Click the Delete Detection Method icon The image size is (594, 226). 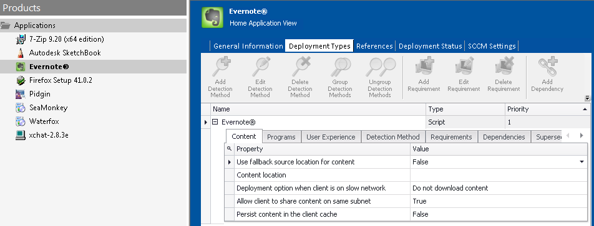[300, 67]
